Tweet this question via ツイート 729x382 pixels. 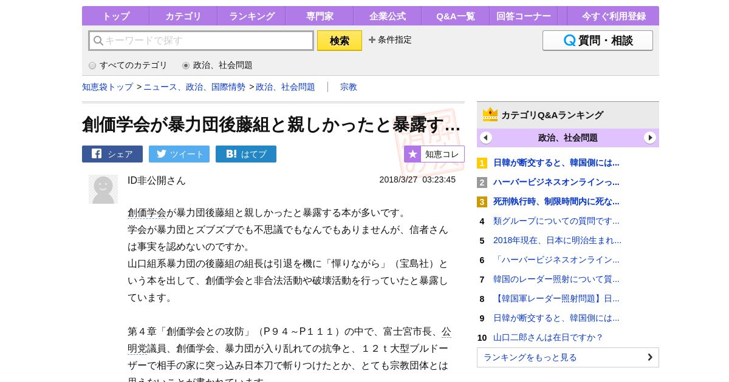pos(179,154)
